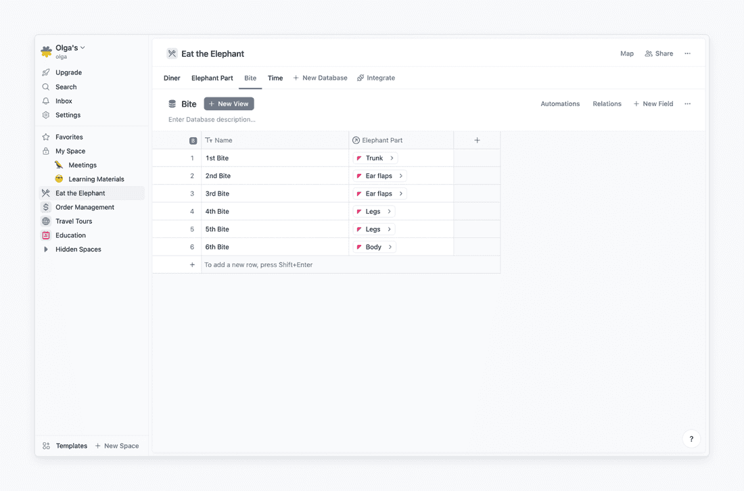
Task: Open the space options three-dot menu
Action: (x=687, y=53)
